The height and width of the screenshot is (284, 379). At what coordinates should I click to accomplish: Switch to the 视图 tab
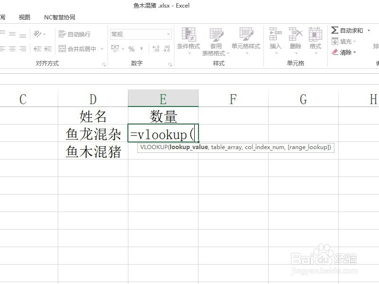tap(25, 17)
